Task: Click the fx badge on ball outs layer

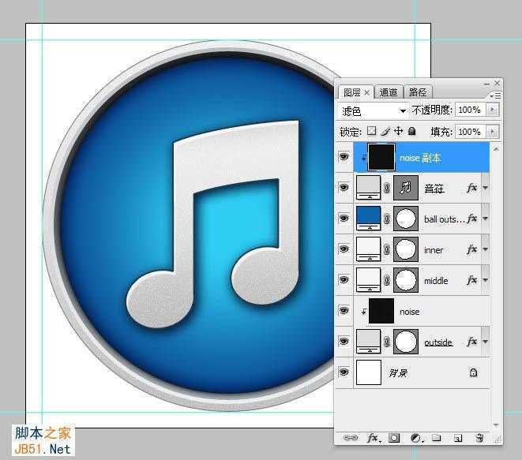Action: point(471,219)
